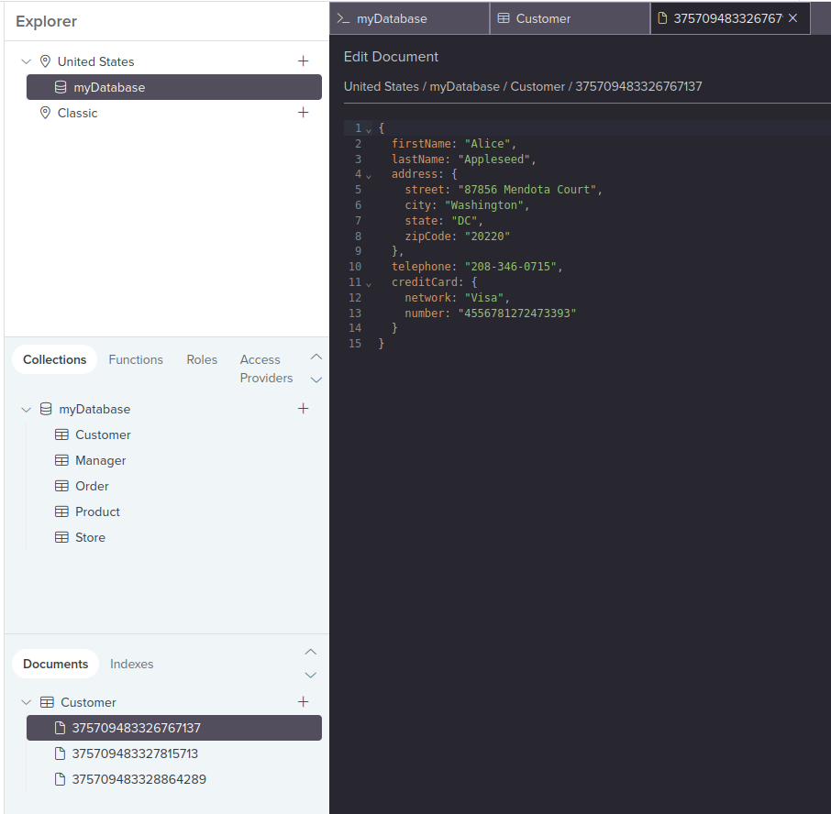
Task: Click the plus icon beside Customer in Documents panel
Action: [304, 702]
